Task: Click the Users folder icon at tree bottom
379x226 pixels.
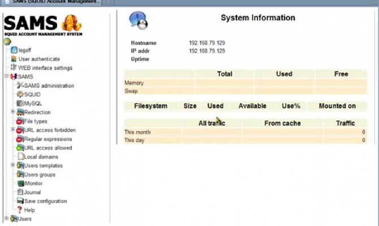Action: coord(14,219)
